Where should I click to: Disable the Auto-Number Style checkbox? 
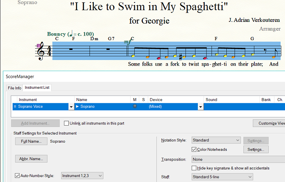(x=17, y=176)
